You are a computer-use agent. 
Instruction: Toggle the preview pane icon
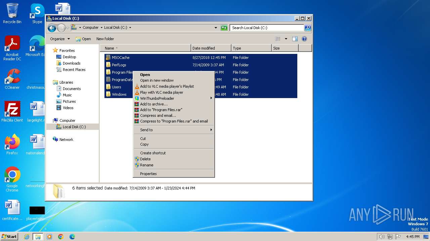click(x=295, y=39)
